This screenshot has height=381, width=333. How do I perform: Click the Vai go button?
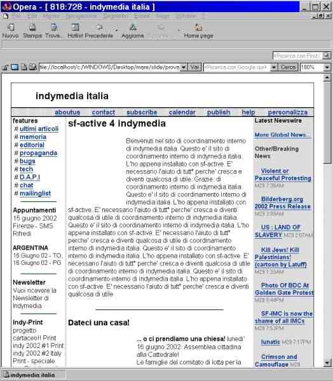[194, 67]
